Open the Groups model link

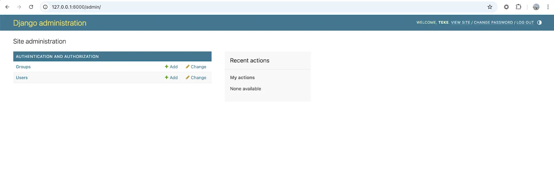(x=23, y=67)
